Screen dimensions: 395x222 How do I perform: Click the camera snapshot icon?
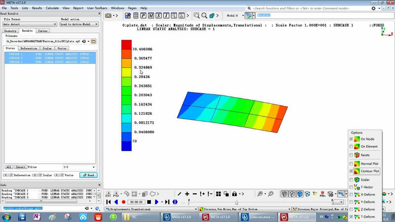[108, 15]
